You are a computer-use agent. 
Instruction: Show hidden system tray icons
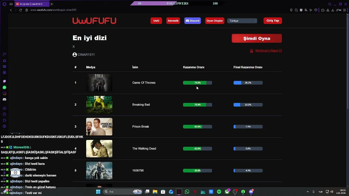pyautogui.click(x=308, y=192)
